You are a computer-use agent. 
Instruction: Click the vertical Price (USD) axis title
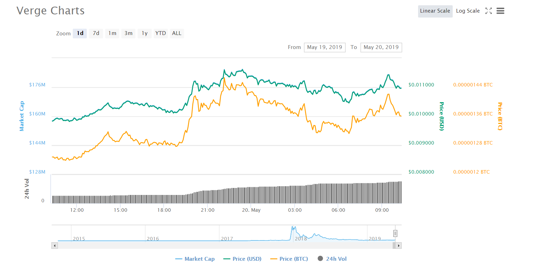click(442, 116)
